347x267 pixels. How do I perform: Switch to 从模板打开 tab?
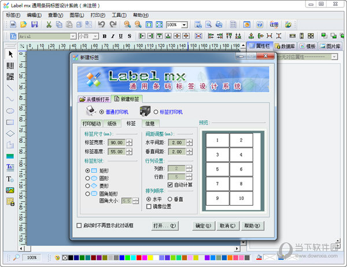tap(94, 99)
